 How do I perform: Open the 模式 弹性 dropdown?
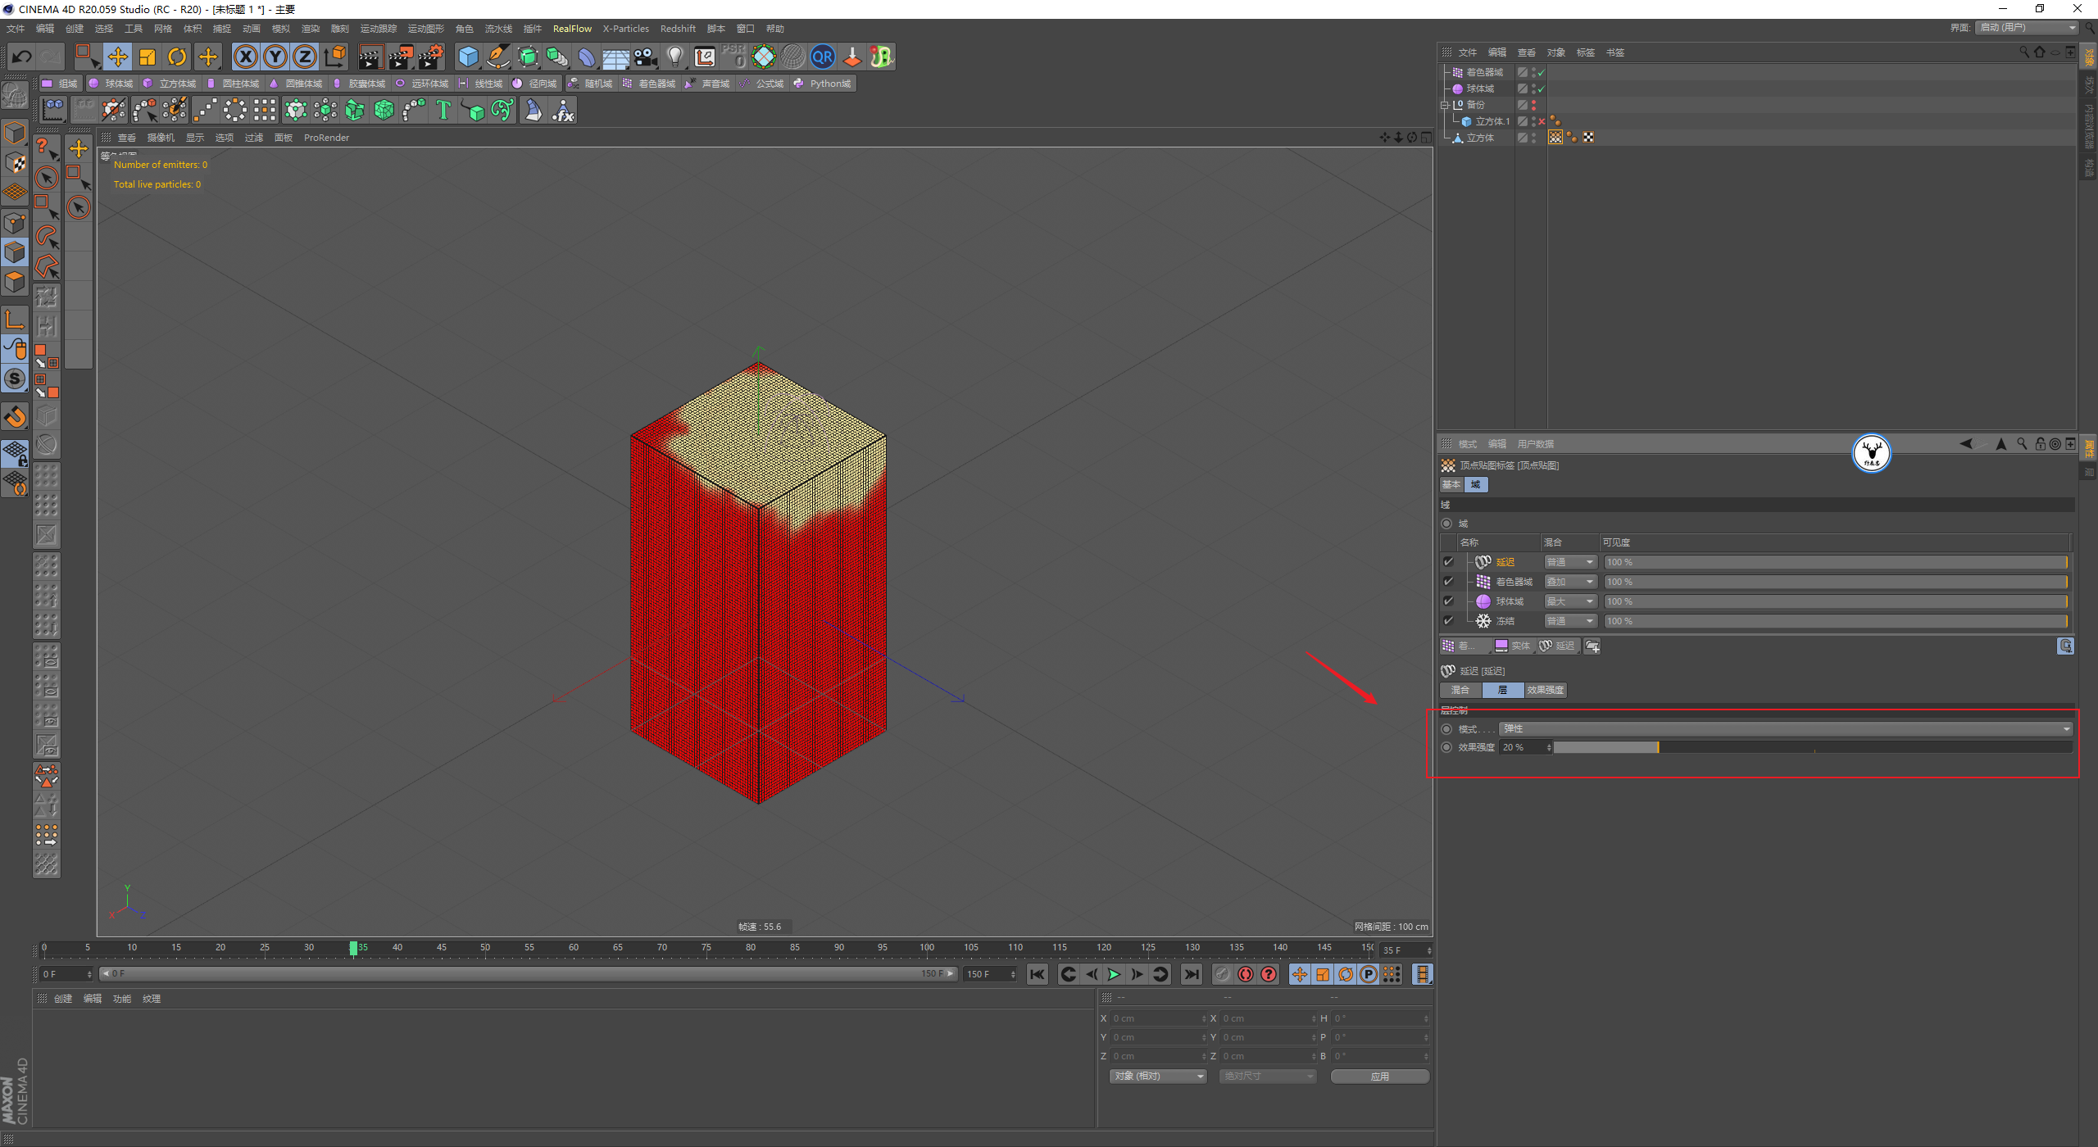pyautogui.click(x=1785, y=729)
